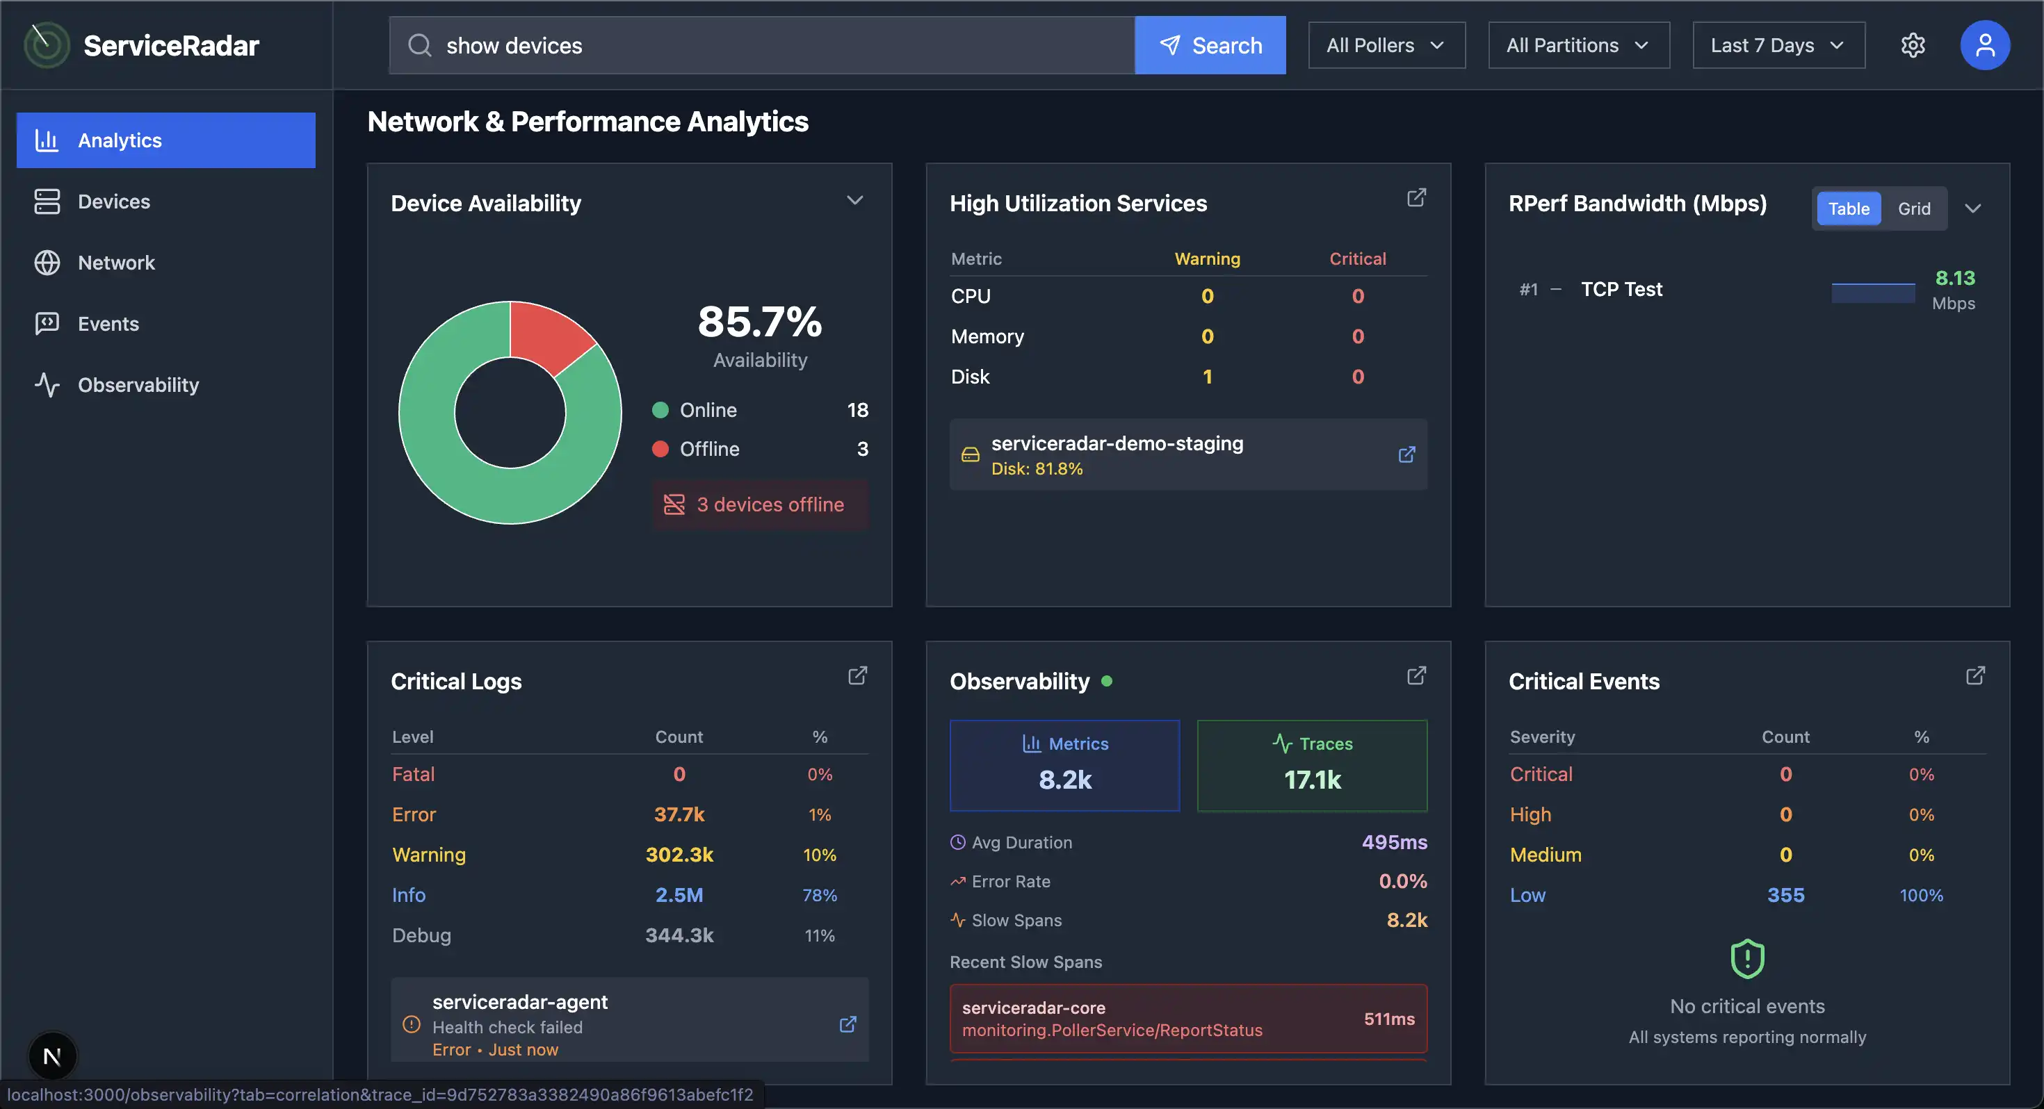The height and width of the screenshot is (1109, 2044).
Task: Expand the Last 7 Days time range
Action: (x=1778, y=45)
